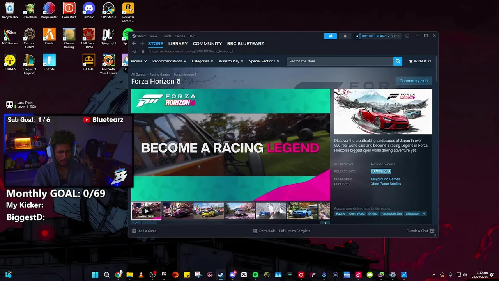Click the All Games breadcrumb link
Screen dimensions: 499x281
click(x=138, y=75)
